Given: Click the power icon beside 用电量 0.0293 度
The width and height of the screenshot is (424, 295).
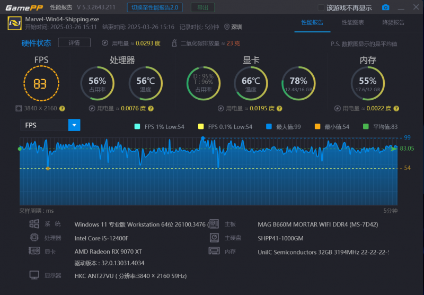Looking at the screenshot, I should pos(105,43).
